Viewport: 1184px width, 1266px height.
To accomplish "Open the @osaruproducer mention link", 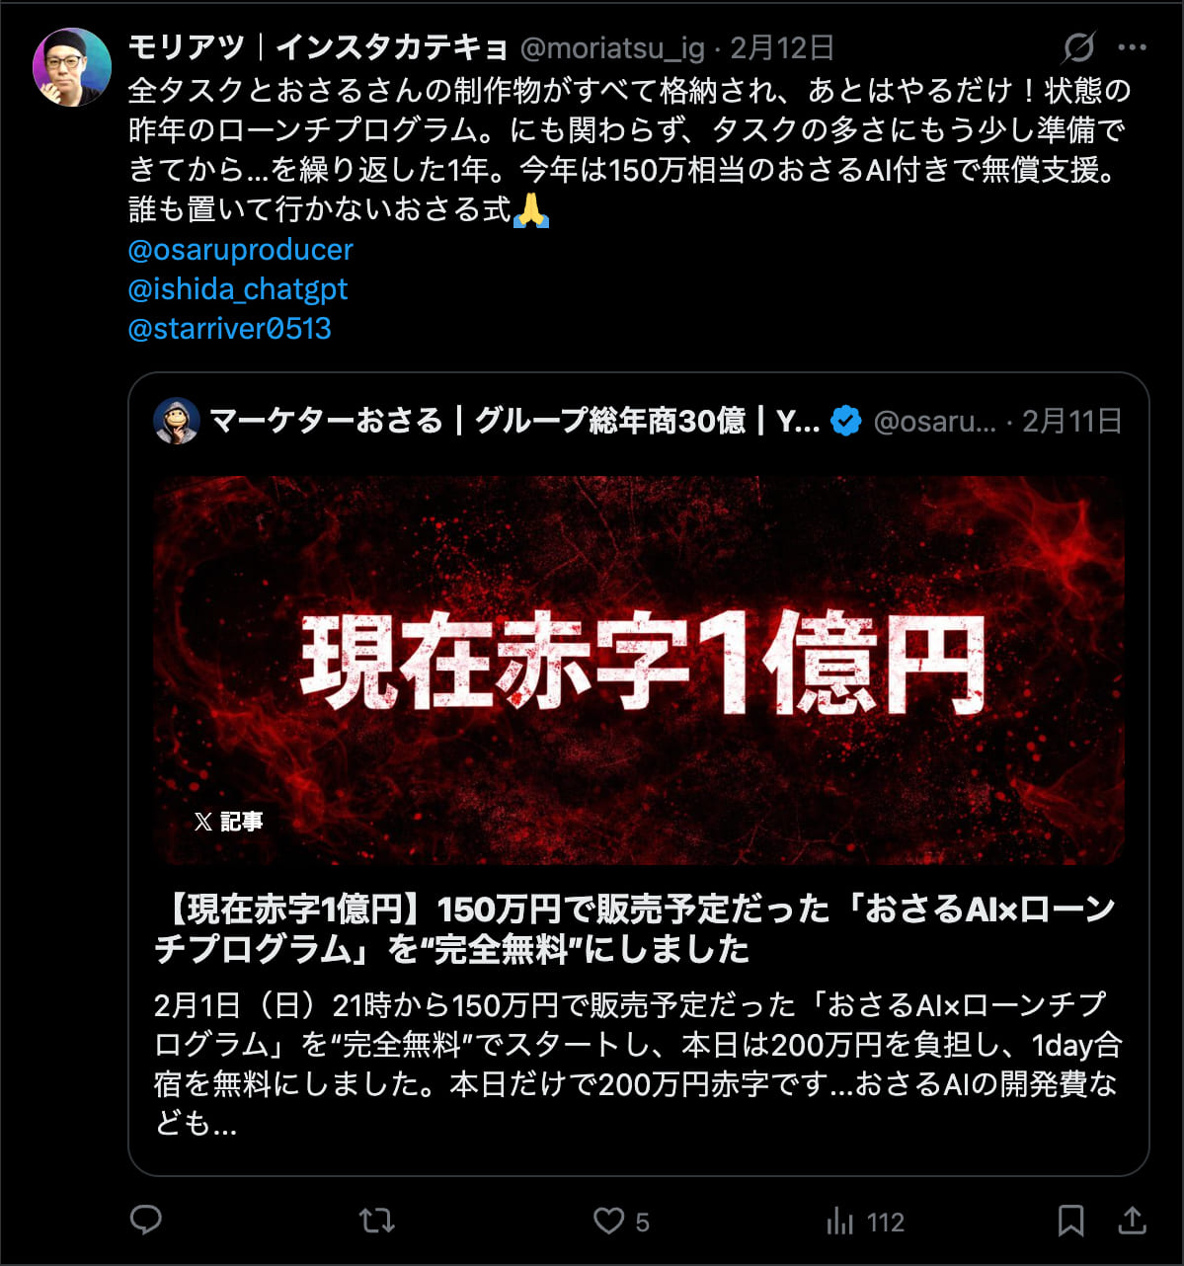I will [x=240, y=250].
